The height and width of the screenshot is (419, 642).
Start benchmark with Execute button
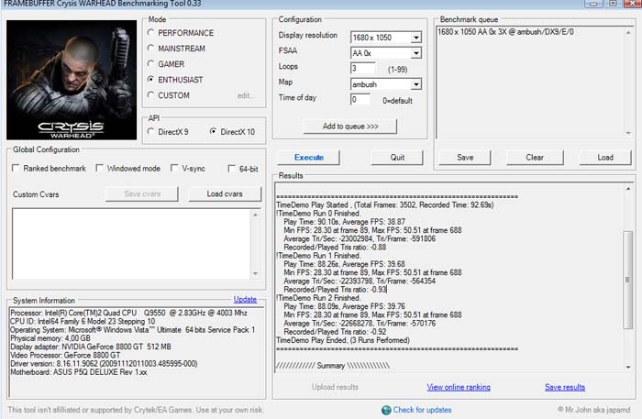tap(309, 158)
